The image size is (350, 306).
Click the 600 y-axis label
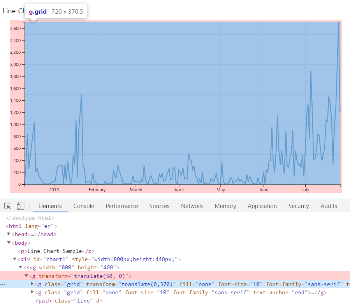17,148
